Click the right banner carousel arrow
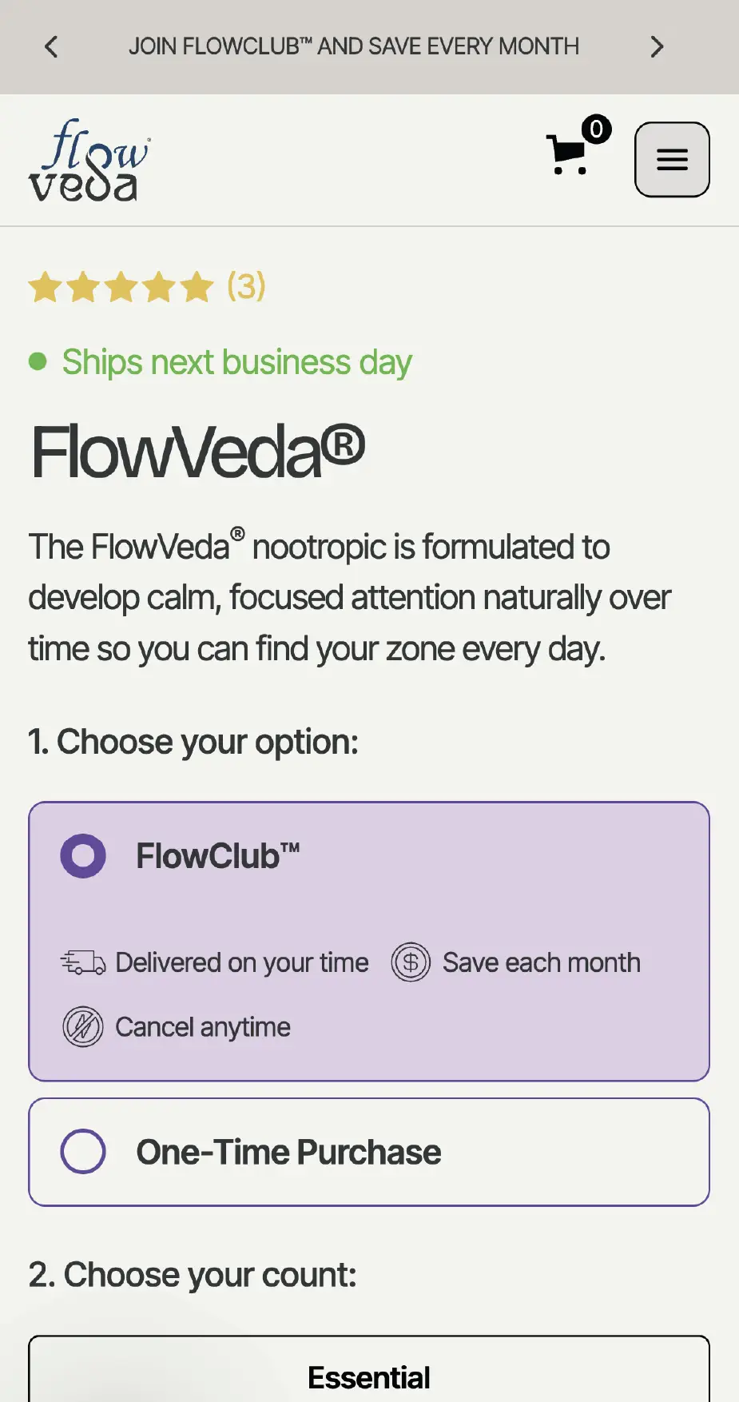Image resolution: width=739 pixels, height=1402 pixels. point(657,46)
